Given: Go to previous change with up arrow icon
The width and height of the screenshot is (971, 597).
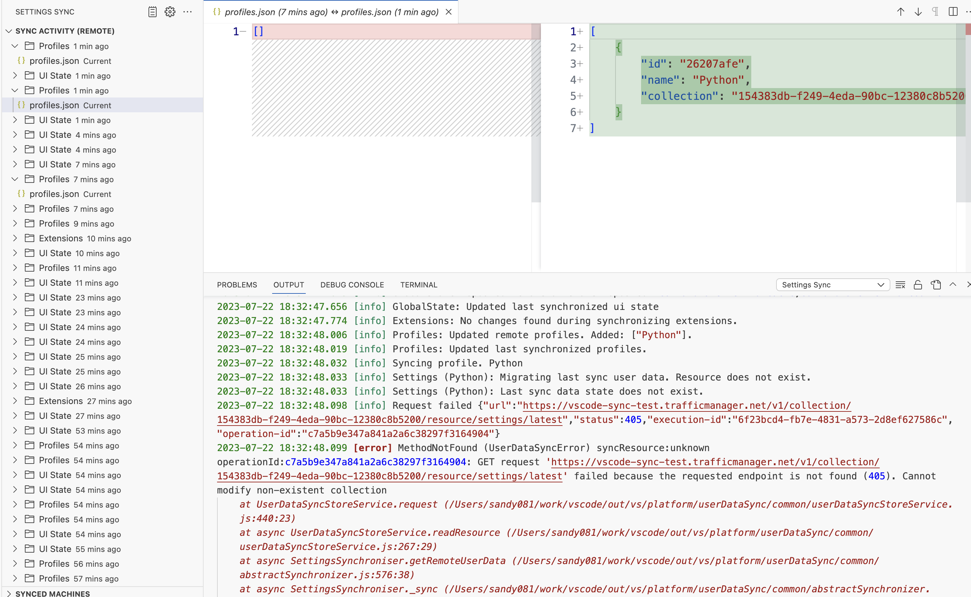Looking at the screenshot, I should click(900, 11).
